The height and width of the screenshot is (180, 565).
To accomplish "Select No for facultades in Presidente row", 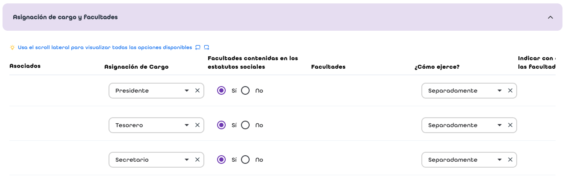I will click(x=245, y=90).
